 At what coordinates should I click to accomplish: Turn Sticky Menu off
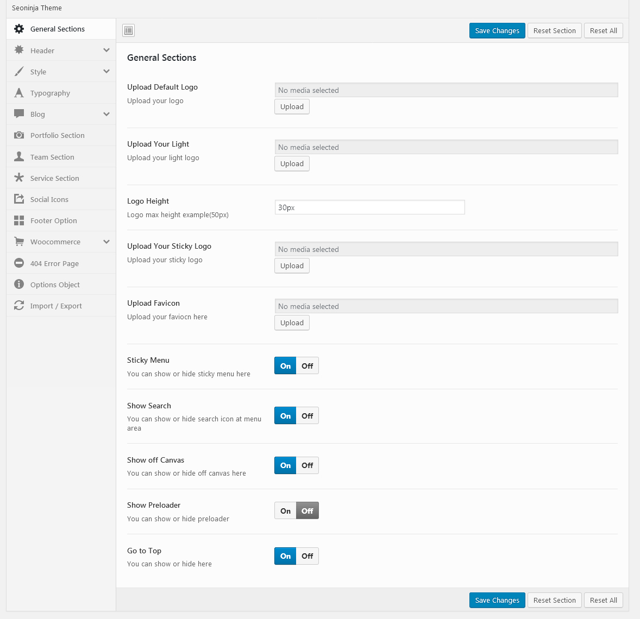pos(308,366)
